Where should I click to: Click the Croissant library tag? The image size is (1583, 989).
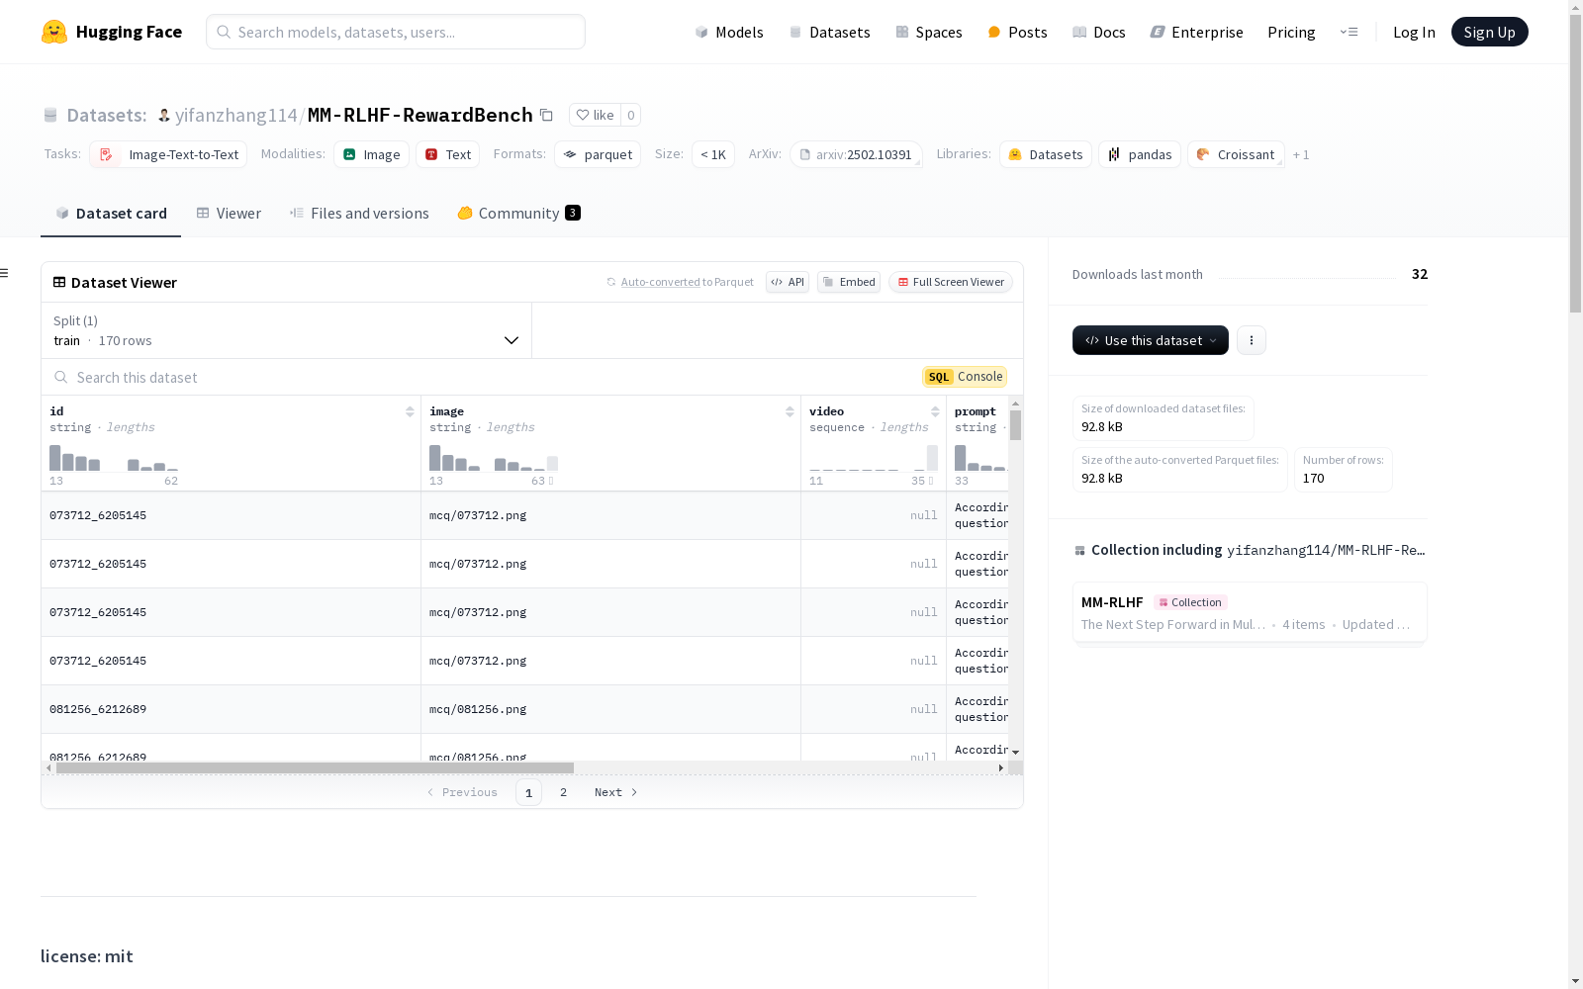1236,154
